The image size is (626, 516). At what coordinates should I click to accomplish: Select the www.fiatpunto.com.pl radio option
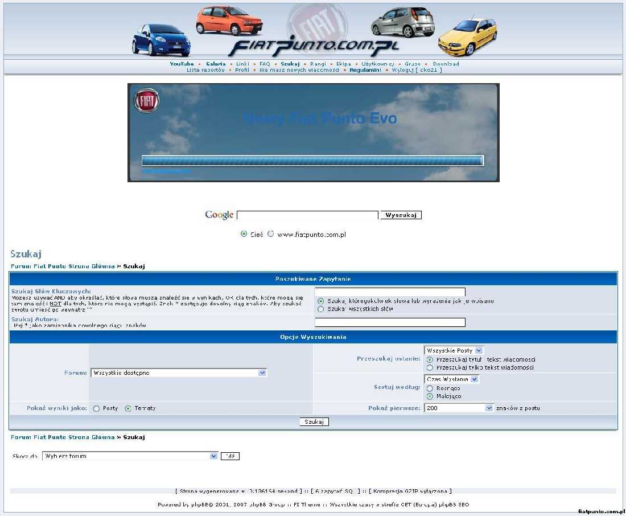click(271, 234)
